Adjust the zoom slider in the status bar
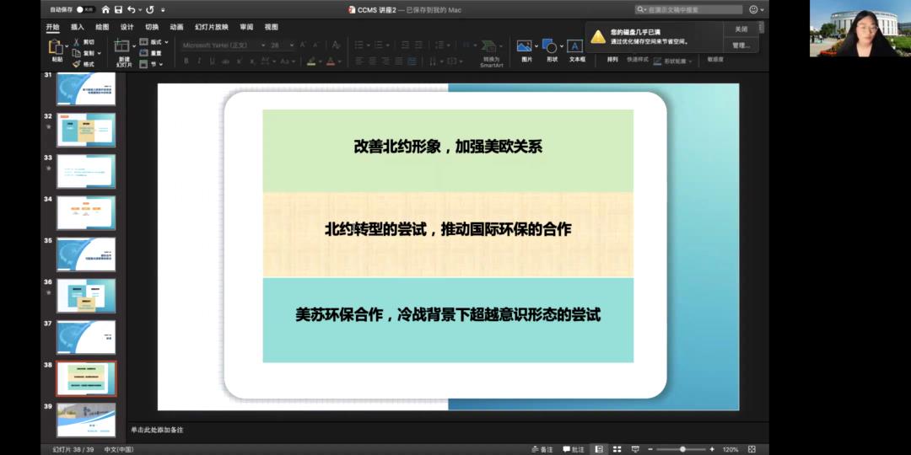911x455 pixels. point(682,449)
